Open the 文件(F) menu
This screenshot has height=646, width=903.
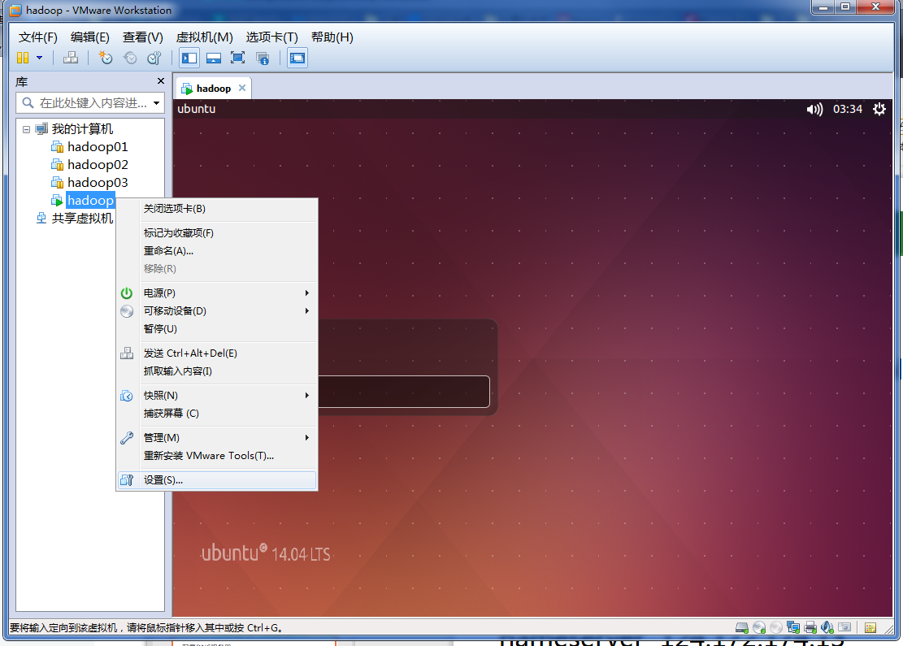[x=38, y=37]
